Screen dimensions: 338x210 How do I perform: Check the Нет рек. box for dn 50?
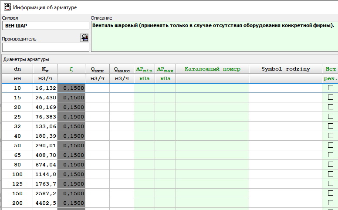[331, 145]
